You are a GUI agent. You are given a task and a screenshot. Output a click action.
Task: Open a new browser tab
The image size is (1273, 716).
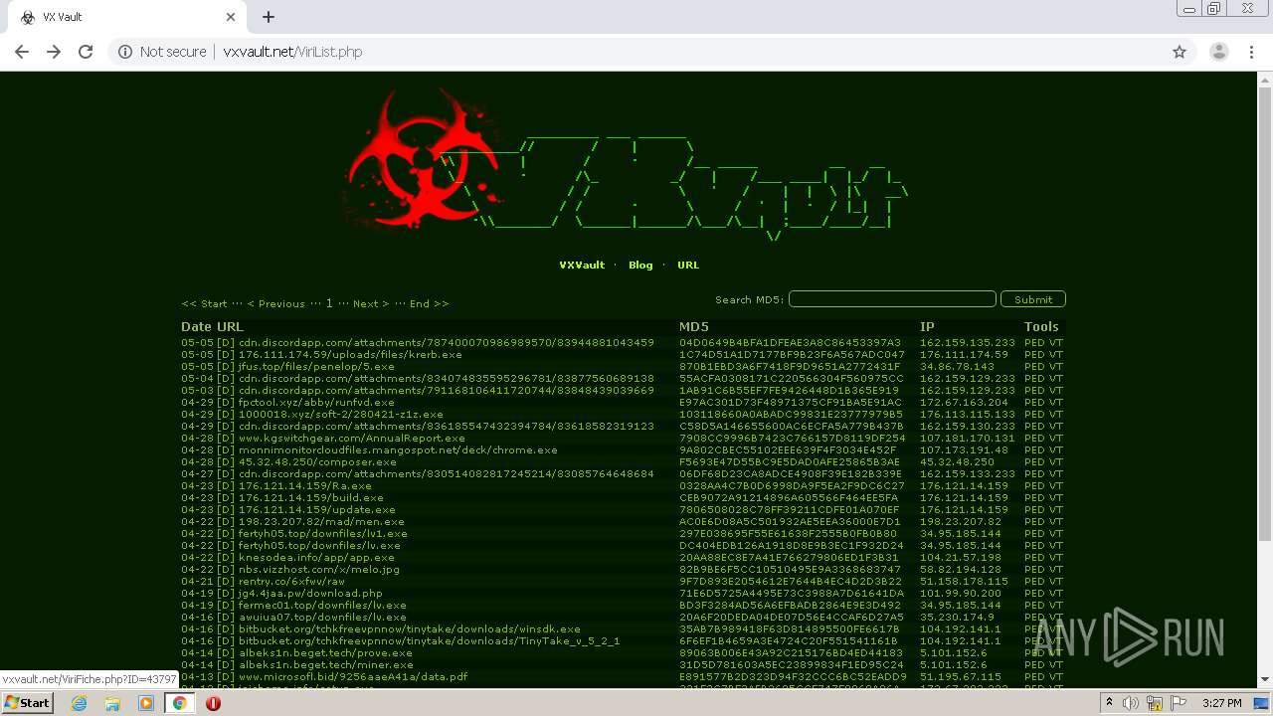269,17
